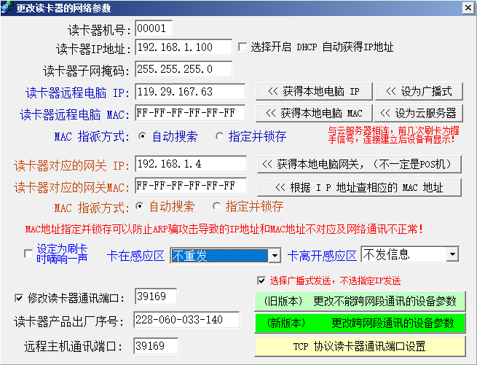This screenshot has height=365, width=477.
Task: Uncheck 选择广播式发送 checkbox
Action: click(261, 280)
